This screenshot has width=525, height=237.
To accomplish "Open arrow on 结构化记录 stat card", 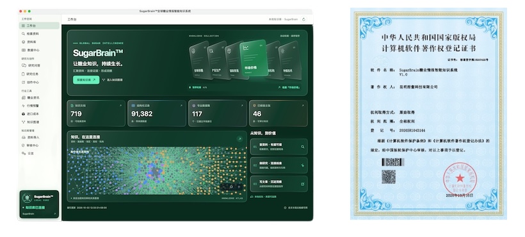I will pos(181,106).
